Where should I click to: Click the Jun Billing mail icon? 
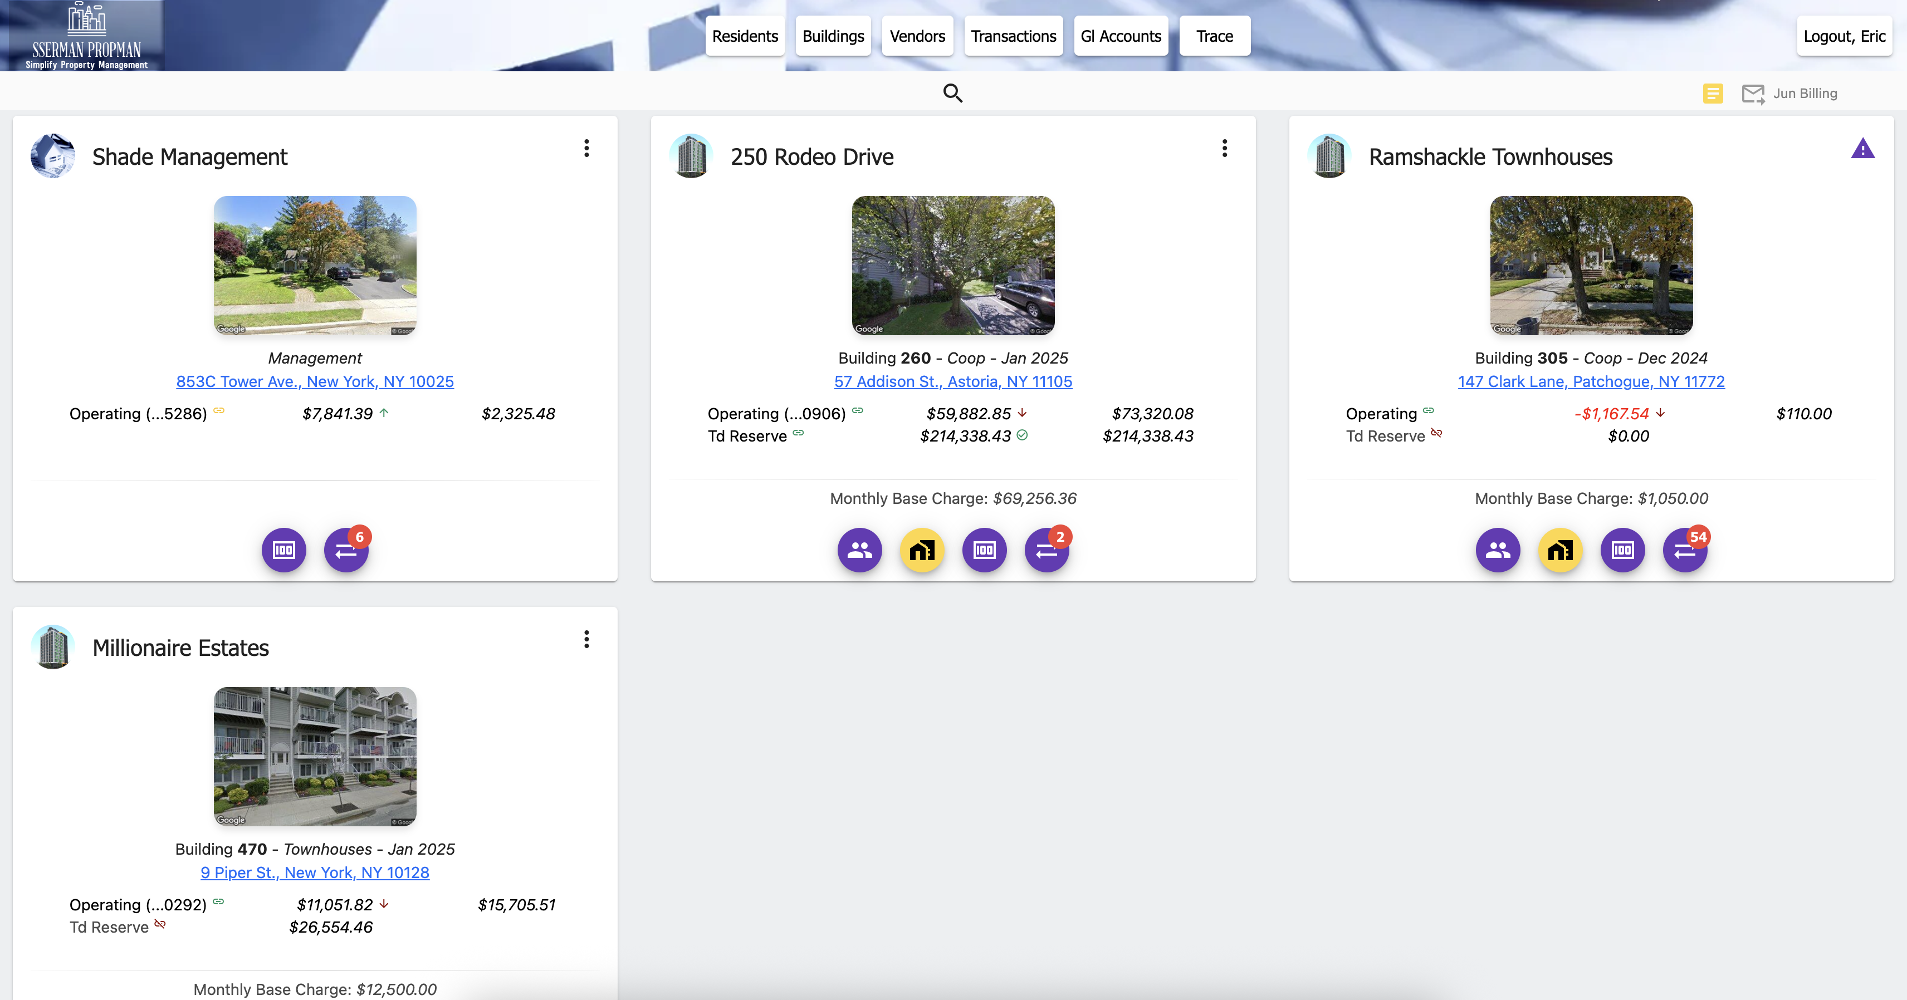pos(1753,94)
